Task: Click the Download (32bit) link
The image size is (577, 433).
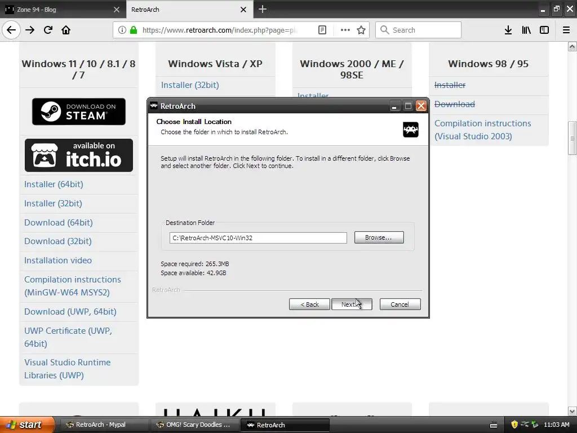Action: [58, 241]
